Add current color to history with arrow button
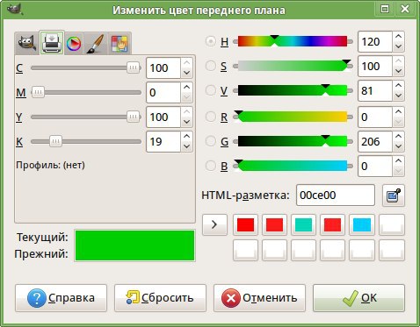The image size is (420, 327). click(x=214, y=224)
